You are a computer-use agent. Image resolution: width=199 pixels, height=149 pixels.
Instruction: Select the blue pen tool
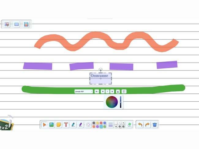click(x=73, y=125)
